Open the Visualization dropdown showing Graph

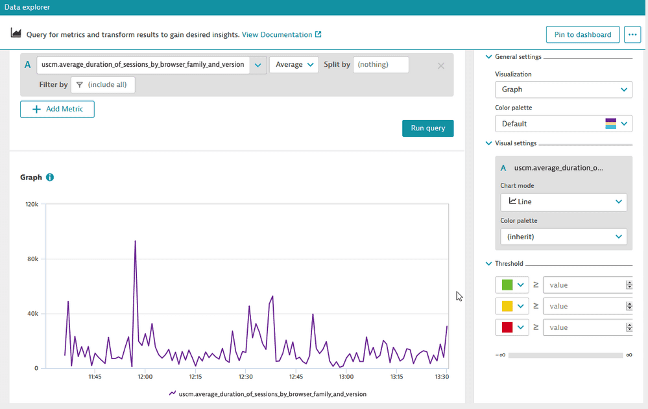click(563, 89)
